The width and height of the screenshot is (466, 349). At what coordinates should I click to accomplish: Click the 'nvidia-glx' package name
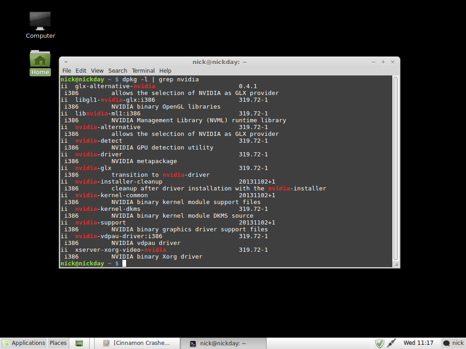(93, 168)
